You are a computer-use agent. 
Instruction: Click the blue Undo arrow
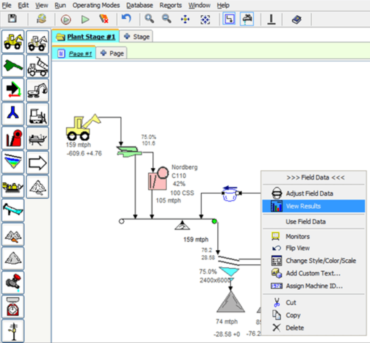126,19
